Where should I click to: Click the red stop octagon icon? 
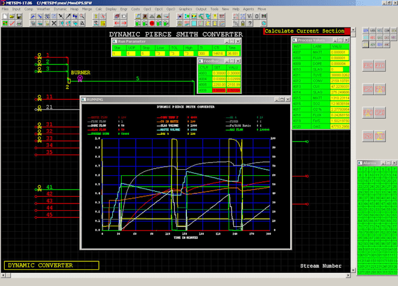pos(152,23)
